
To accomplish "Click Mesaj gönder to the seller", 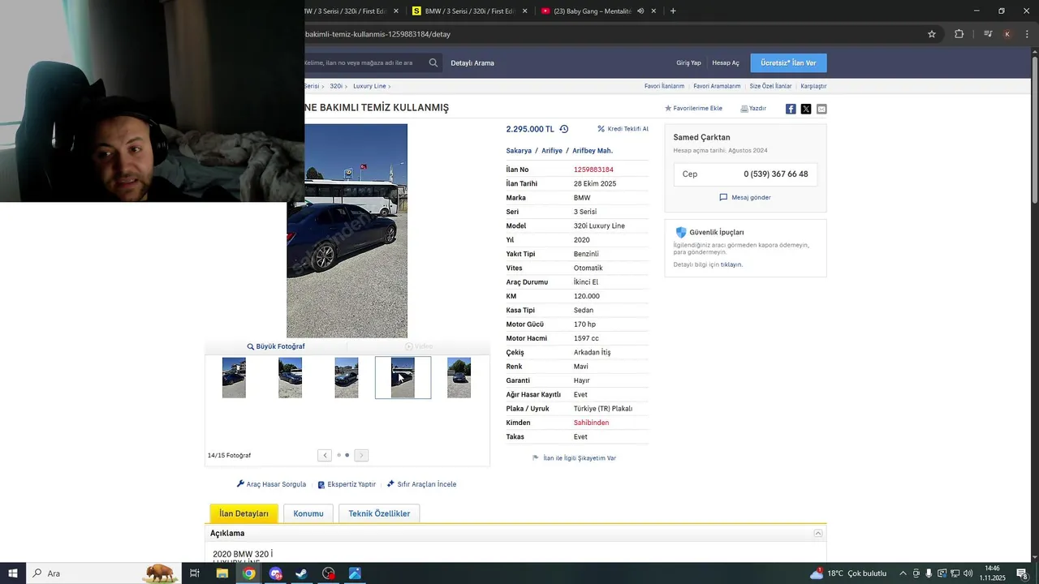I will (745, 197).
